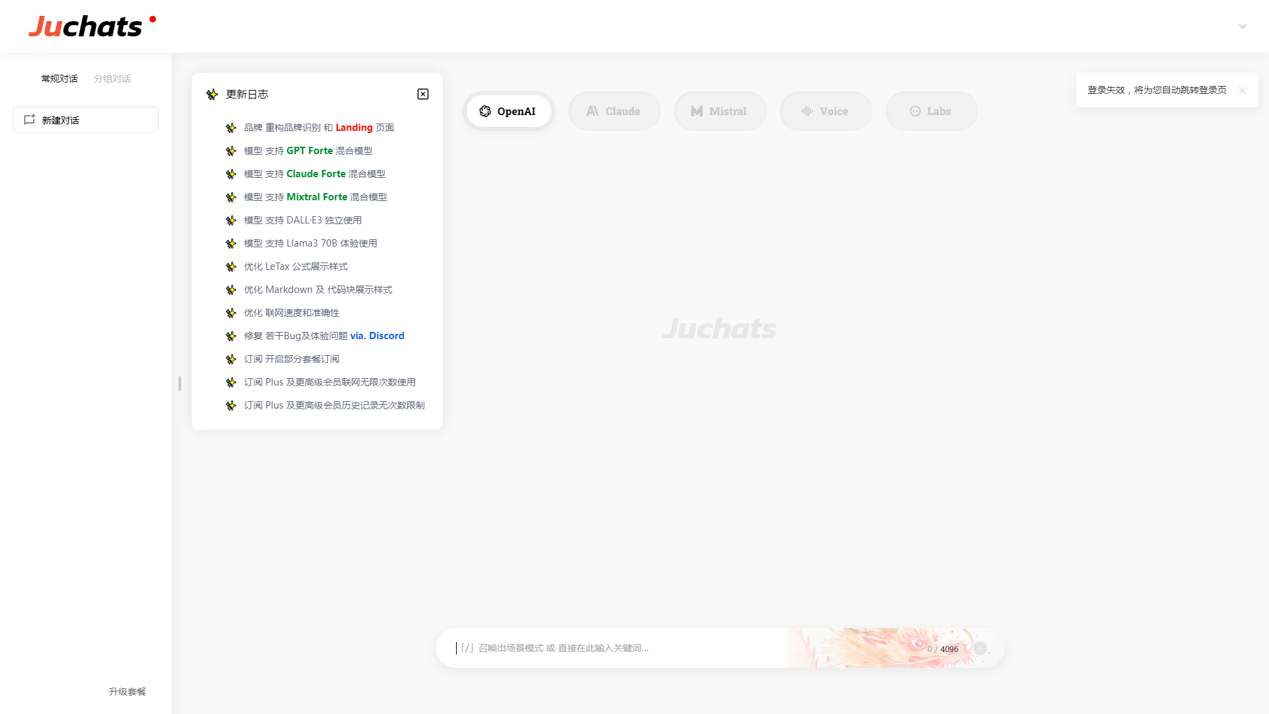Click bullet icon beside 开启部分套餐订阅 entry
Screen dimensions: 1269x714
coord(231,360)
